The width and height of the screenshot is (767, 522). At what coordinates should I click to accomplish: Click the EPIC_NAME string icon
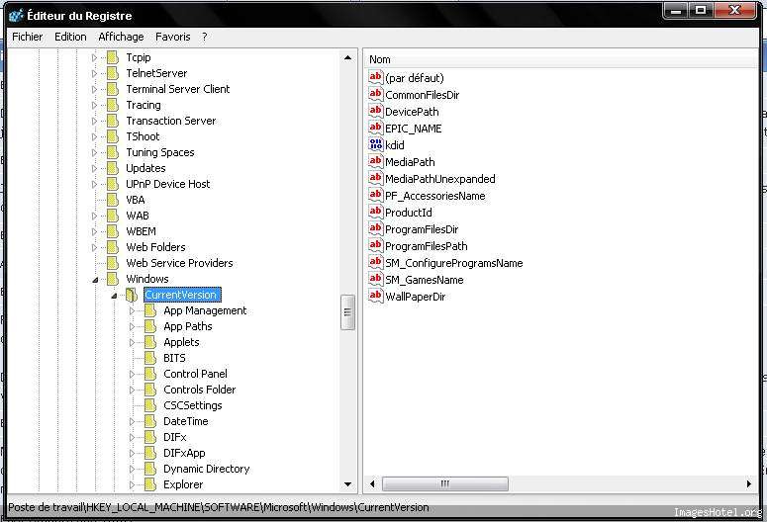pos(376,129)
